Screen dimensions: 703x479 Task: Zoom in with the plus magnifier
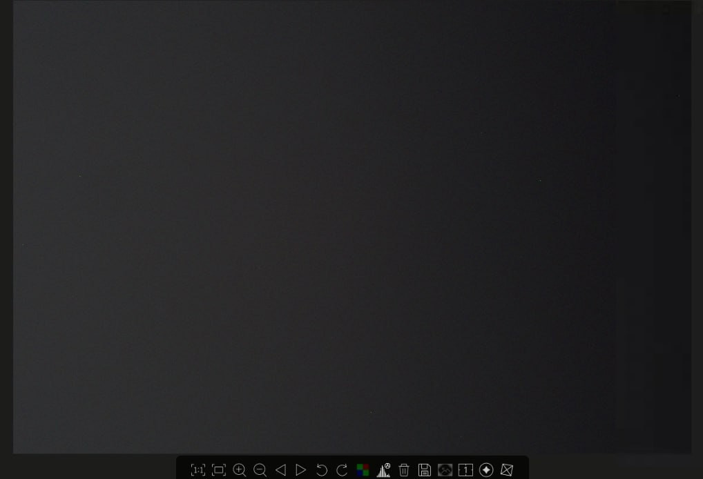point(240,469)
